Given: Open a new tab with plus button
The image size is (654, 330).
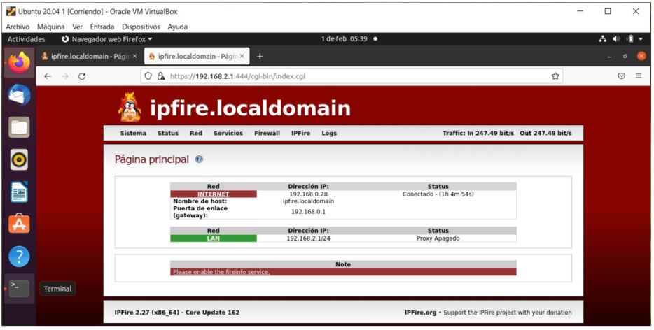Looking at the screenshot, I should pos(260,56).
